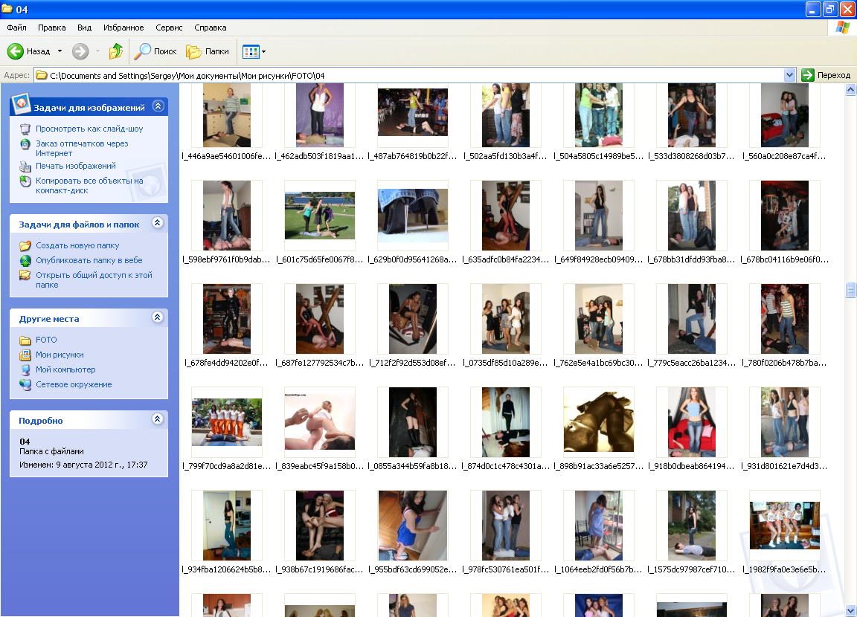857x617 pixels.
Task: Click the vertical scrollbar thumb
Action: pyautogui.click(x=850, y=290)
